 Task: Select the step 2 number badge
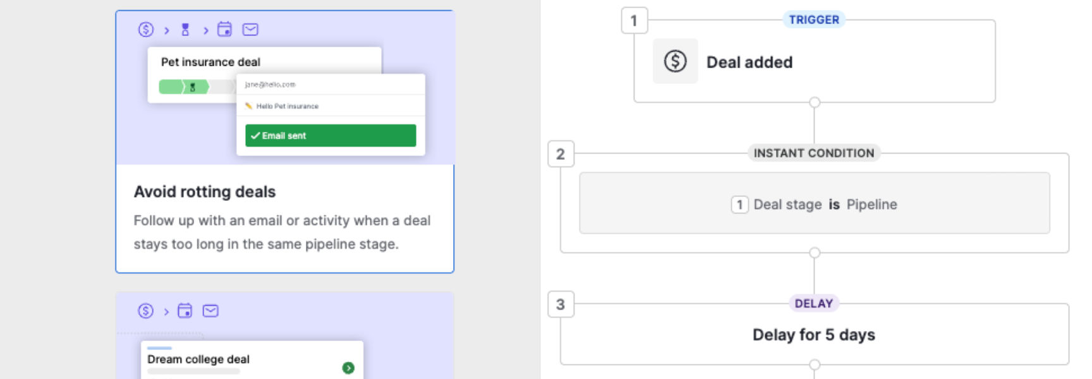click(560, 153)
